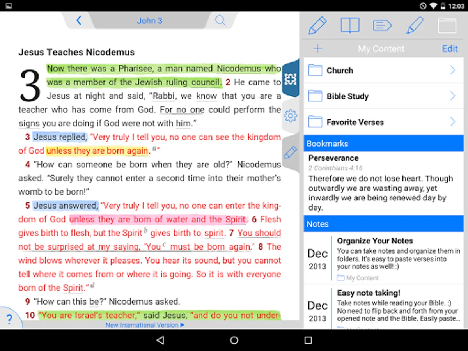Select the Bookmarks section header

pyautogui.click(x=383, y=144)
